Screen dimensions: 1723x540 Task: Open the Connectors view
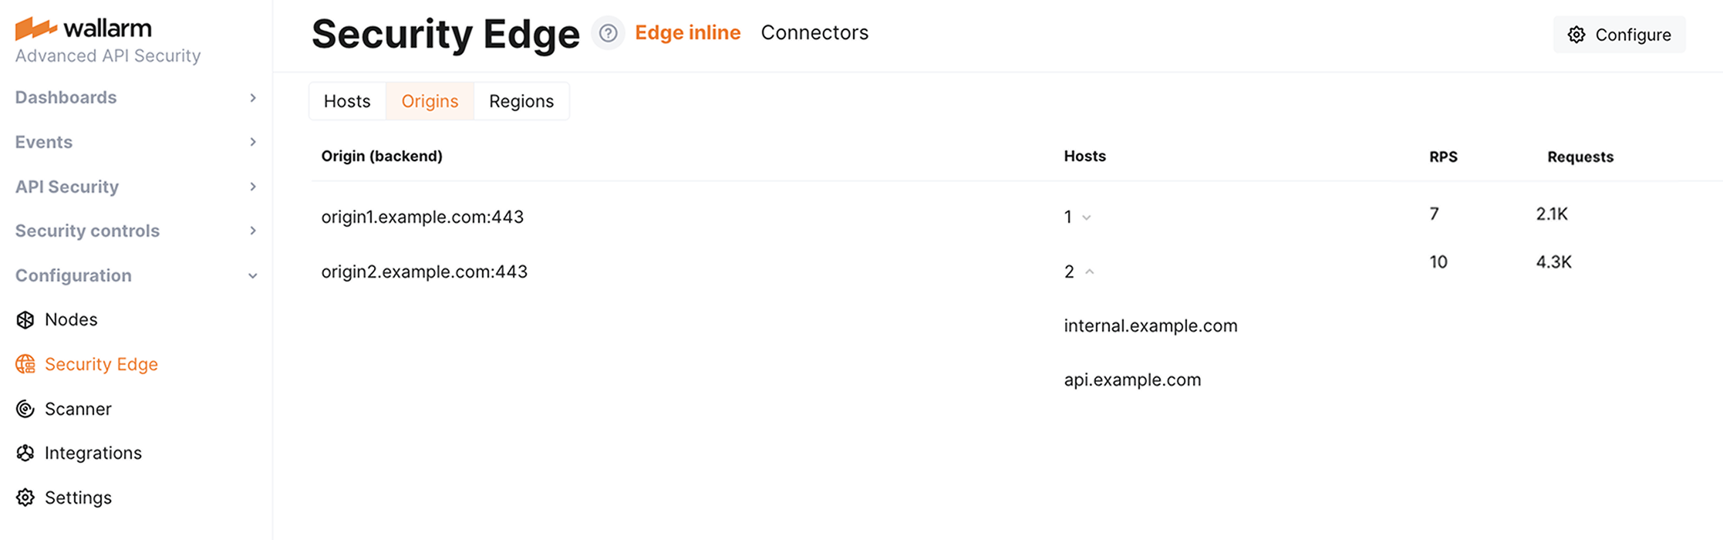click(x=814, y=32)
